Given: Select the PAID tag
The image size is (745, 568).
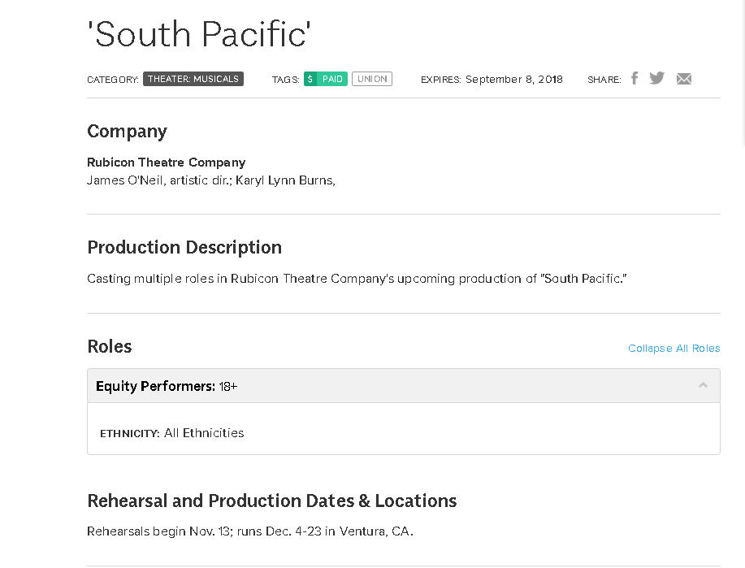Looking at the screenshot, I should point(332,79).
